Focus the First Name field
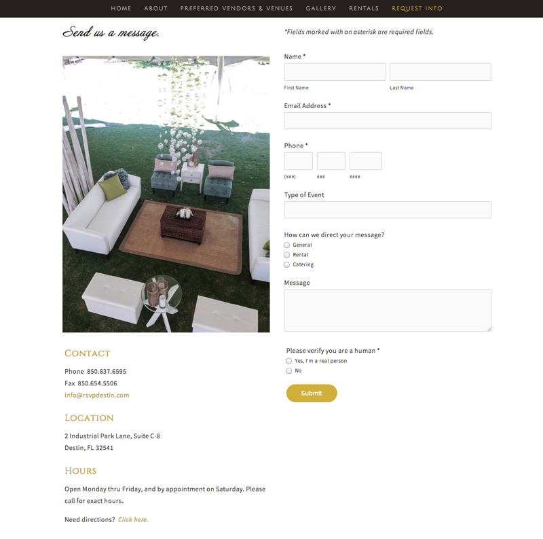The height and width of the screenshot is (539, 543). coord(335,72)
